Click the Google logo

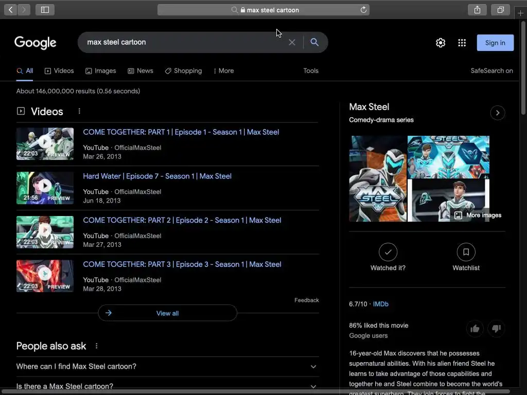(x=36, y=43)
